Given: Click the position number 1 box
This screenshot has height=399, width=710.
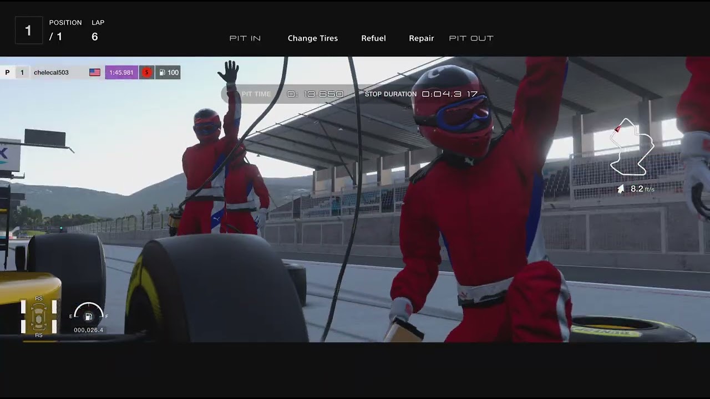Looking at the screenshot, I should pos(28,30).
